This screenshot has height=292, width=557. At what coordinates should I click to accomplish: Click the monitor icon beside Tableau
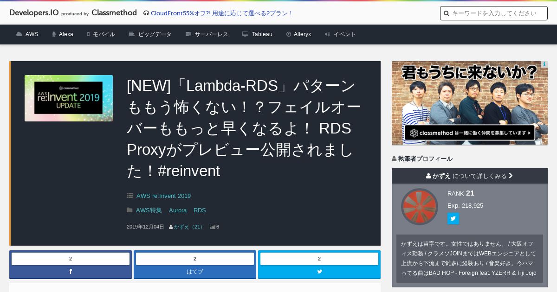[246, 34]
